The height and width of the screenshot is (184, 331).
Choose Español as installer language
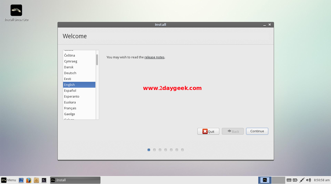(70, 91)
